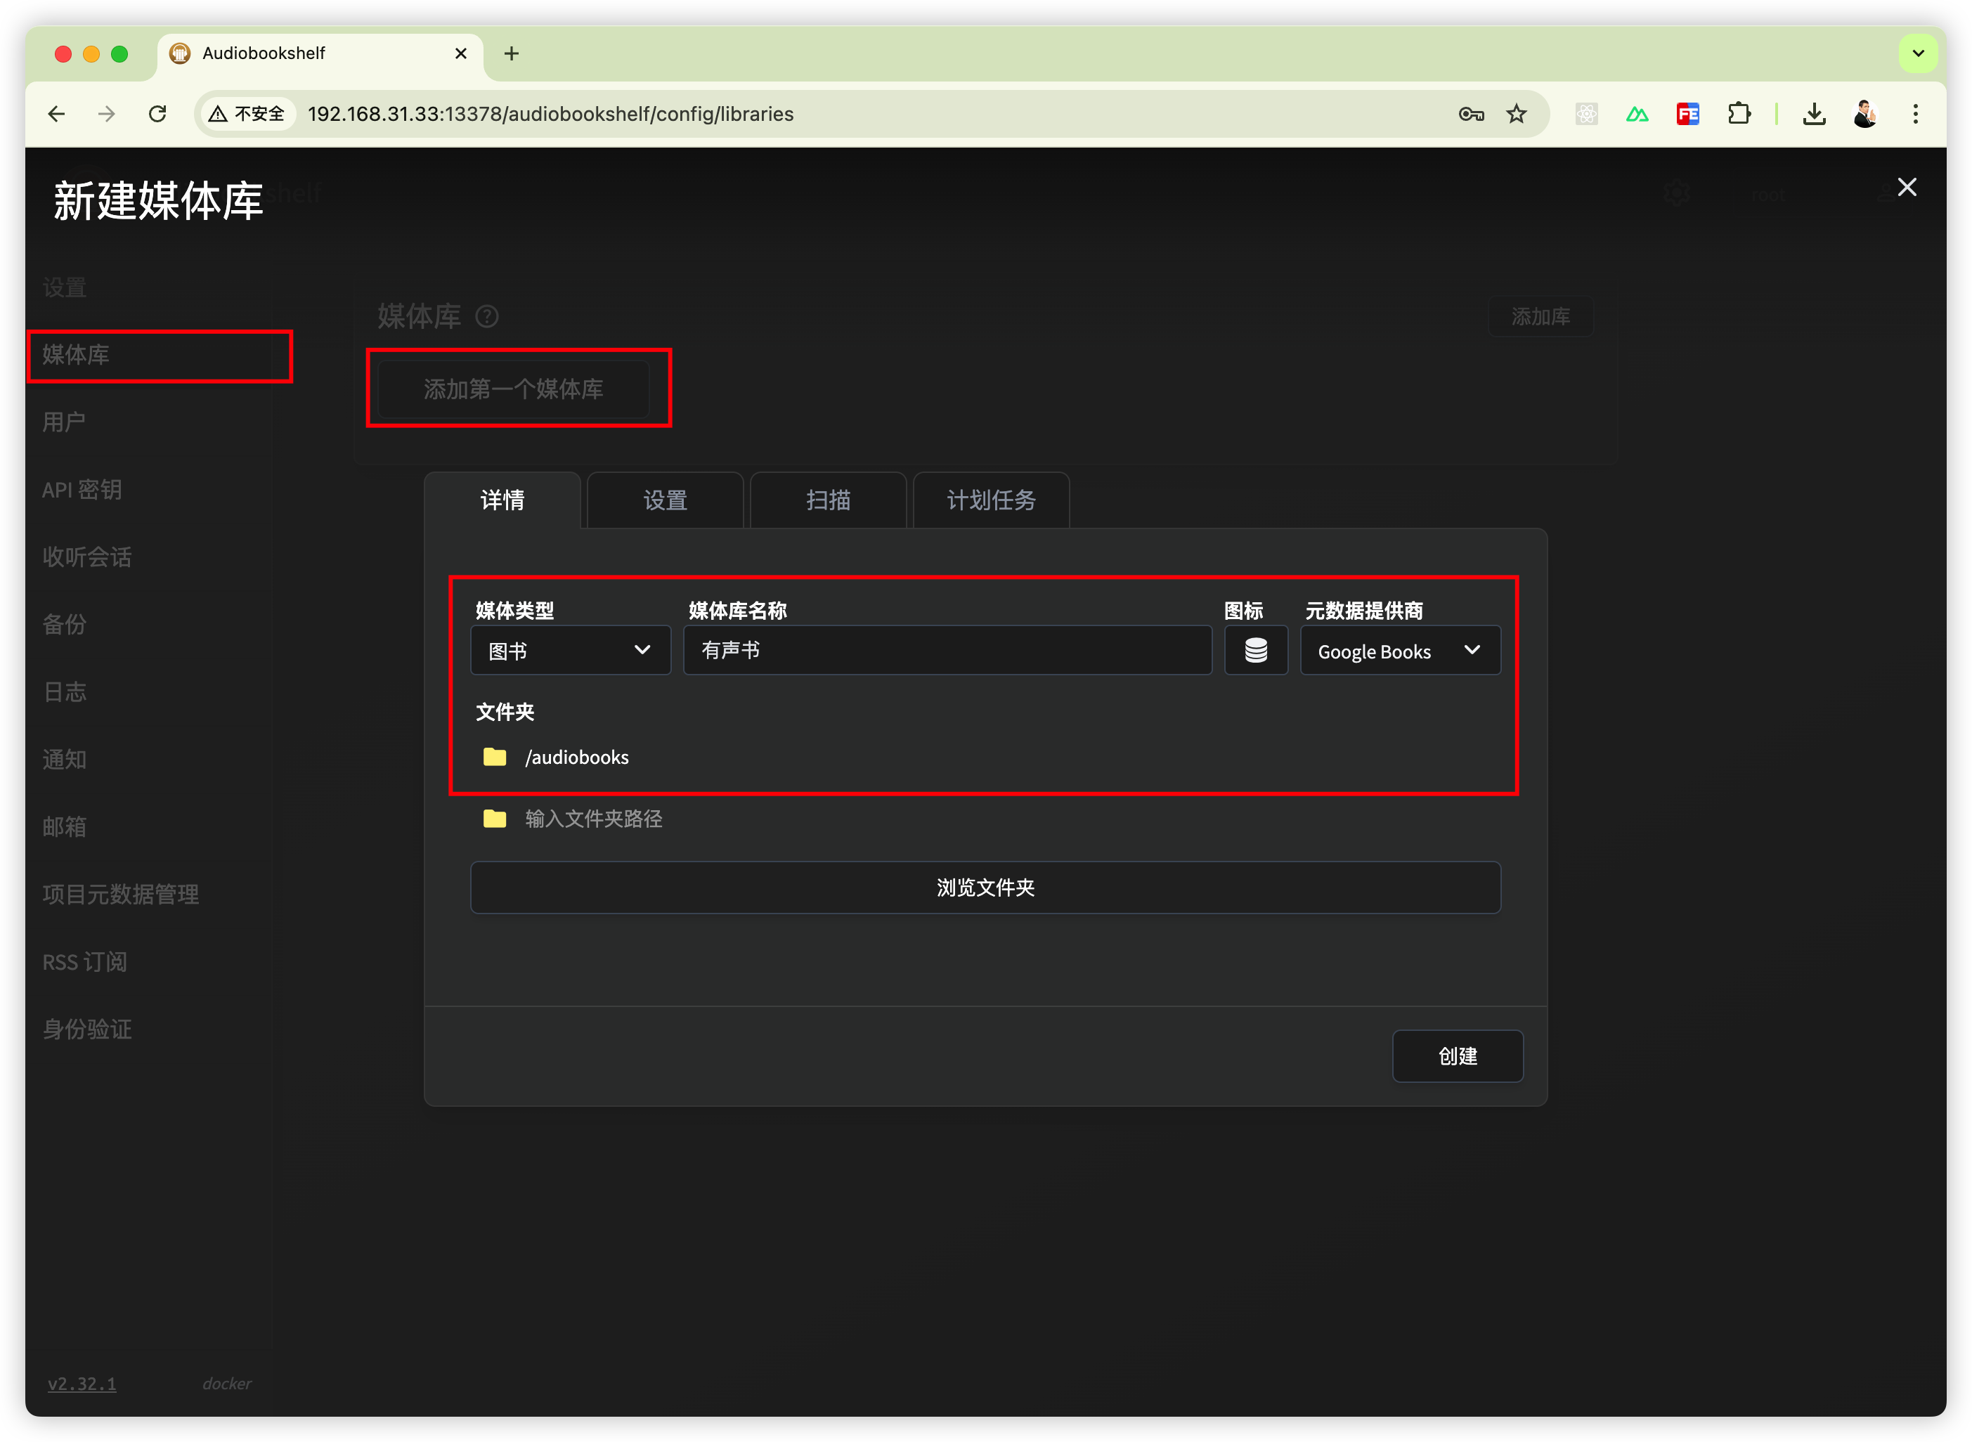Click the 创建 button
This screenshot has width=1972, height=1442.
1457,1056
